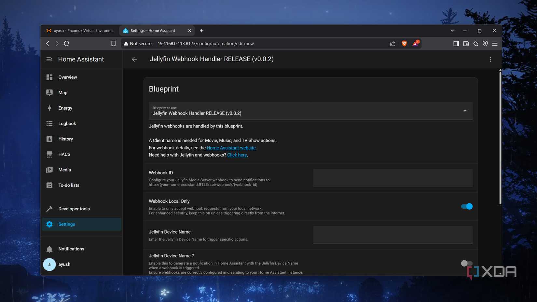The image size is (537, 302).
Task: Click the browser forward navigation arrow
Action: (57, 43)
